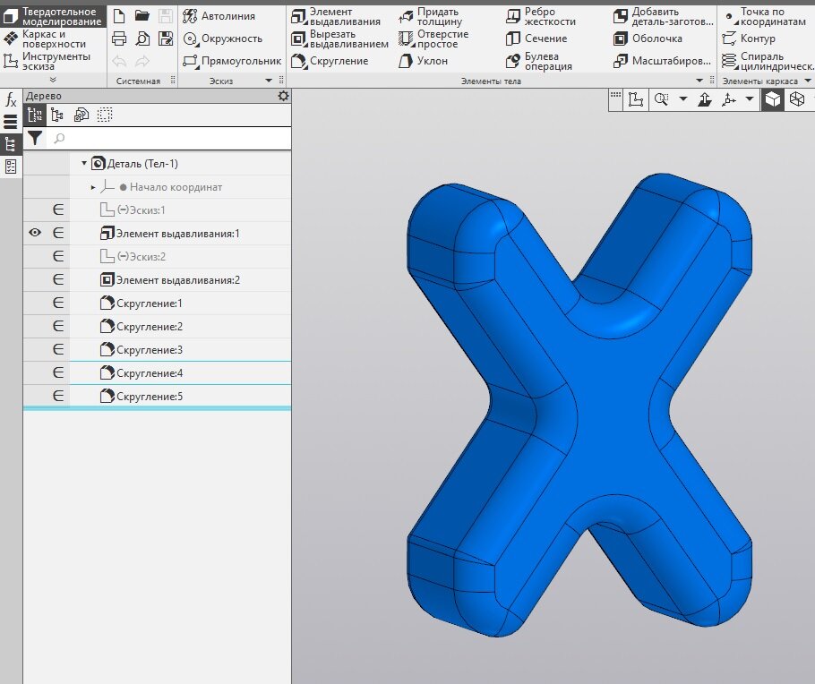
Task: Switch to Каркас и поверхности toolset
Action: coord(47,39)
